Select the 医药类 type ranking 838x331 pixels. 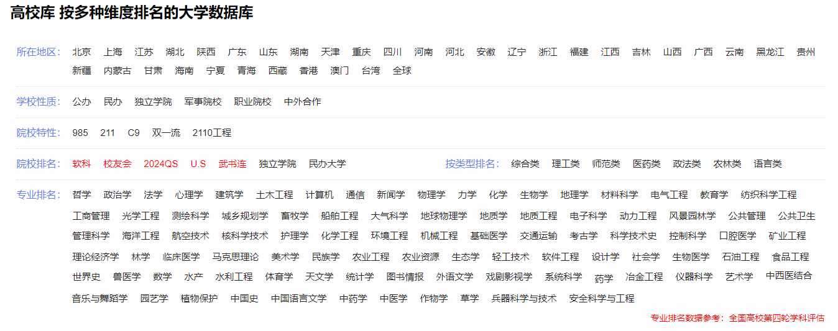646,164
